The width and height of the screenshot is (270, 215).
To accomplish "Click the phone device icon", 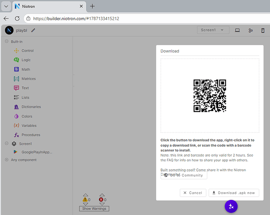I will pos(263,31).
